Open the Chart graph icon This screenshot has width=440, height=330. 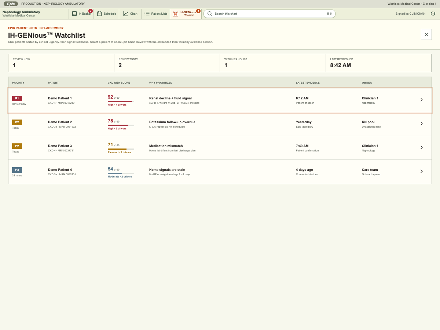click(x=126, y=14)
